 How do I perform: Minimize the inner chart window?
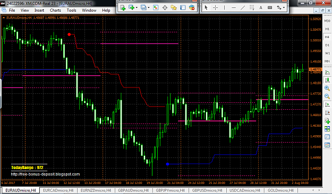click(x=316, y=11)
